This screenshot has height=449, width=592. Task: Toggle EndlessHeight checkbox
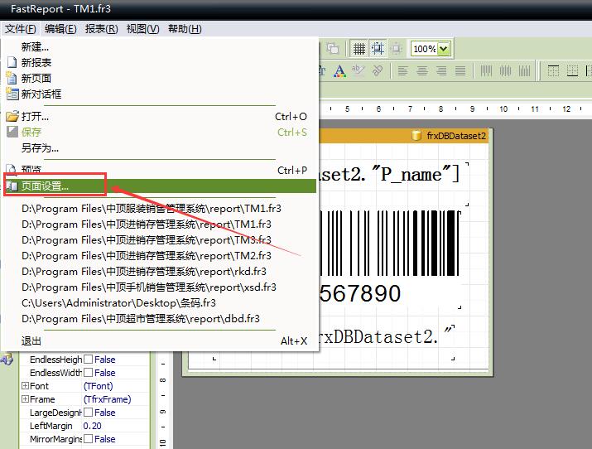click(x=88, y=360)
